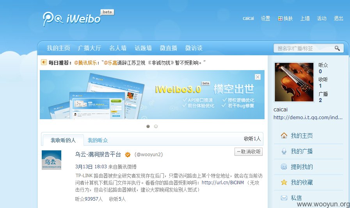350x208 pixels.
Task: Close the iWeibo3.0 banner
Action: (258, 77)
